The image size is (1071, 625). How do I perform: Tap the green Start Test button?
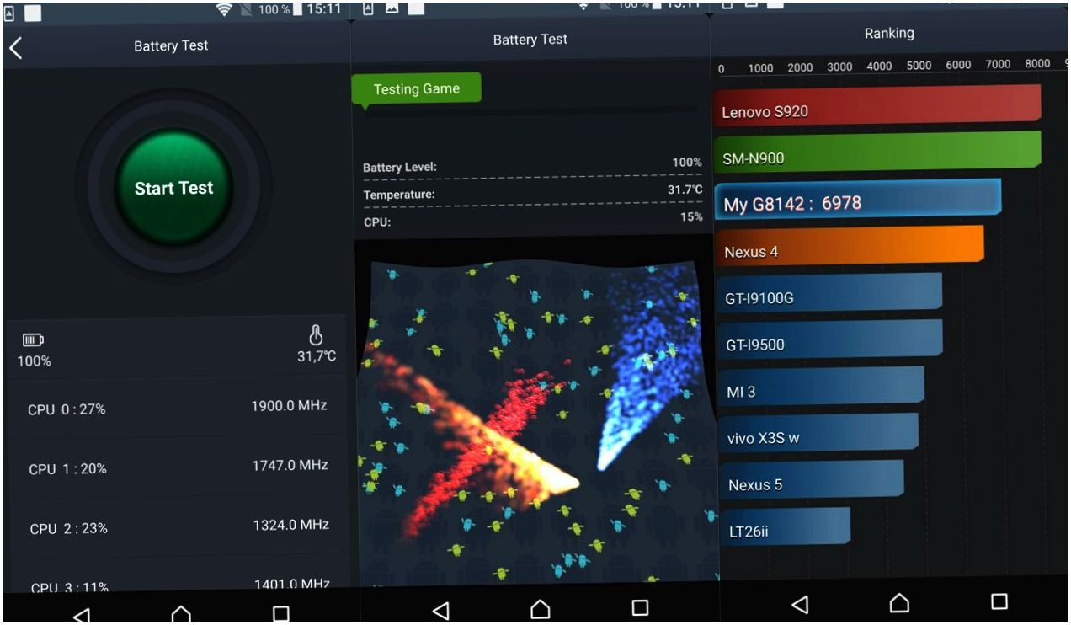click(173, 187)
